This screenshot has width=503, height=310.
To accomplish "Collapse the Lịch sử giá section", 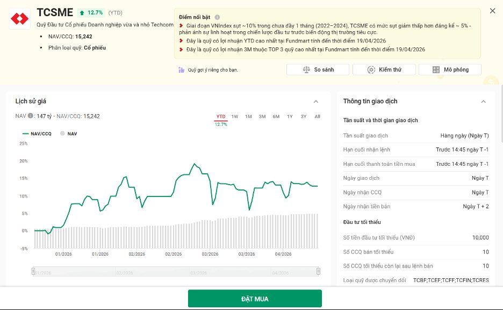I will [x=316, y=102].
